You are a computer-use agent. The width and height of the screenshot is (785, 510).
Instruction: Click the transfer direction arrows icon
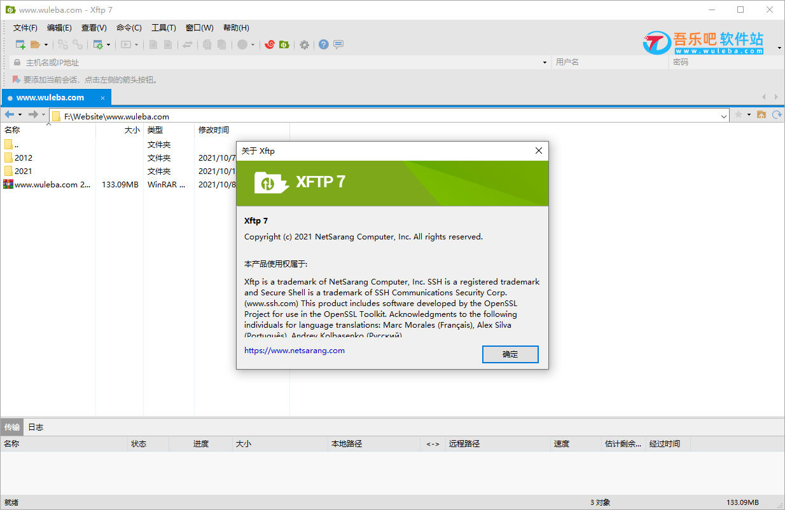pyautogui.click(x=188, y=44)
